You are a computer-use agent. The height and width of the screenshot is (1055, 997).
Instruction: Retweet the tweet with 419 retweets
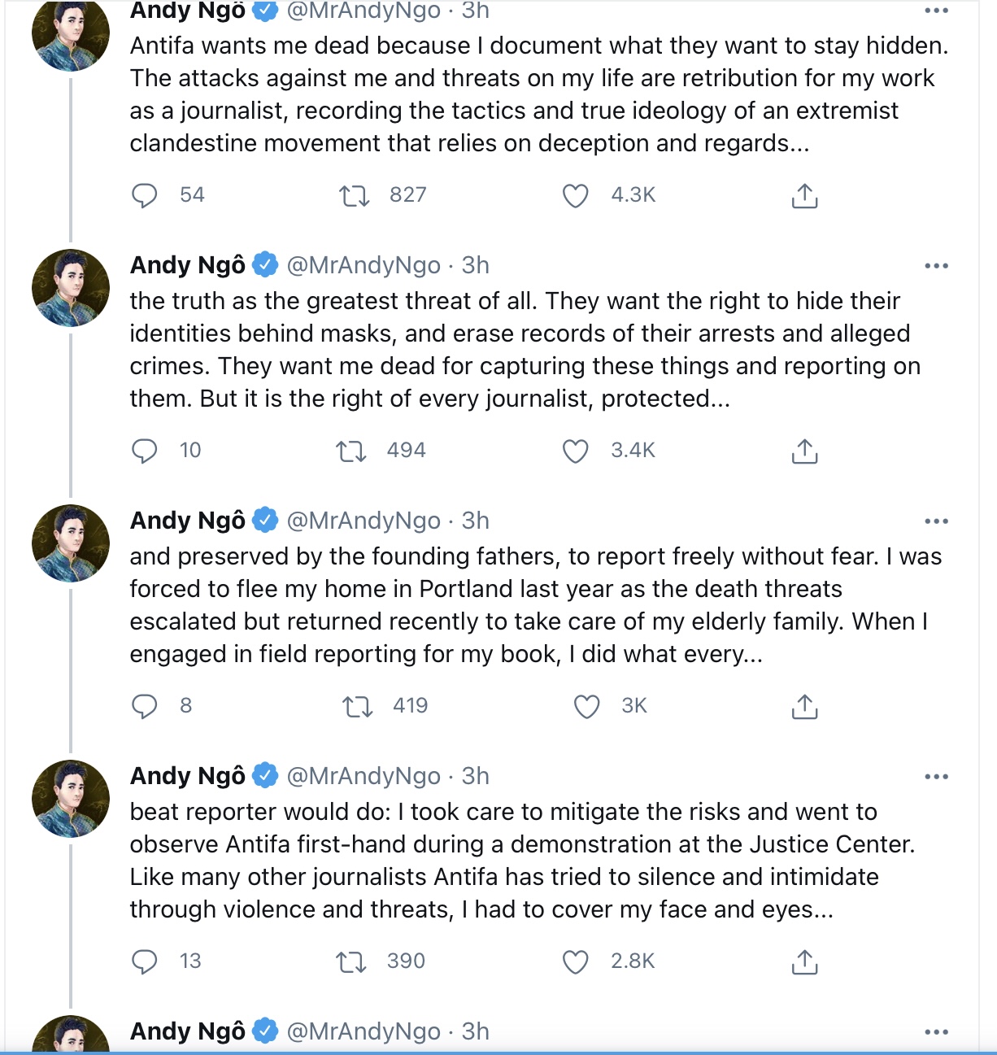358,706
